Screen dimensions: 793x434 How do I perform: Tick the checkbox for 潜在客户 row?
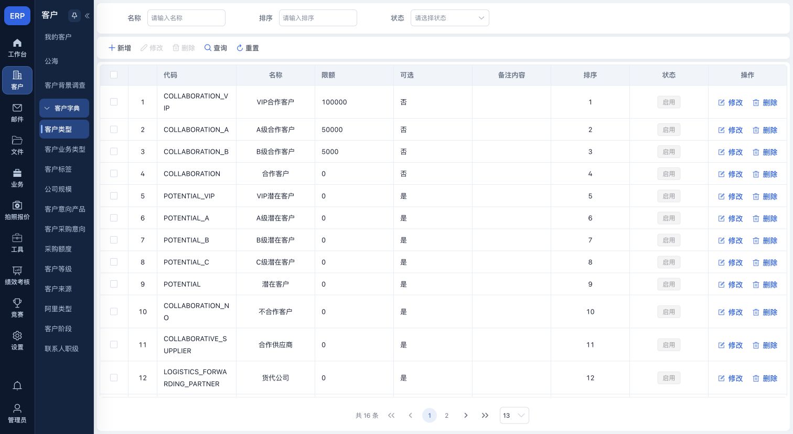point(114,284)
